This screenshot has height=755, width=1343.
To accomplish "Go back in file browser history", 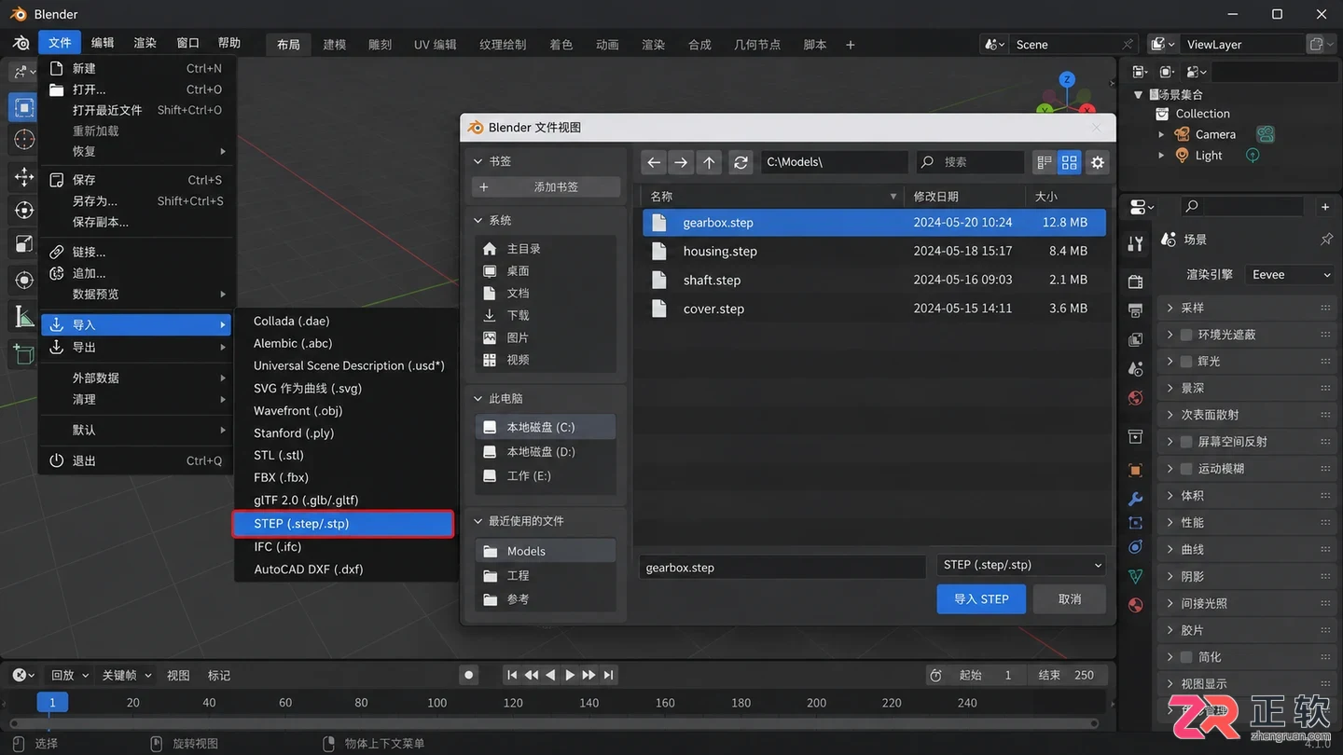I will tap(654, 162).
